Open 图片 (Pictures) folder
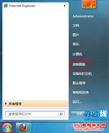This screenshot has width=109, height=133. point(76,35)
